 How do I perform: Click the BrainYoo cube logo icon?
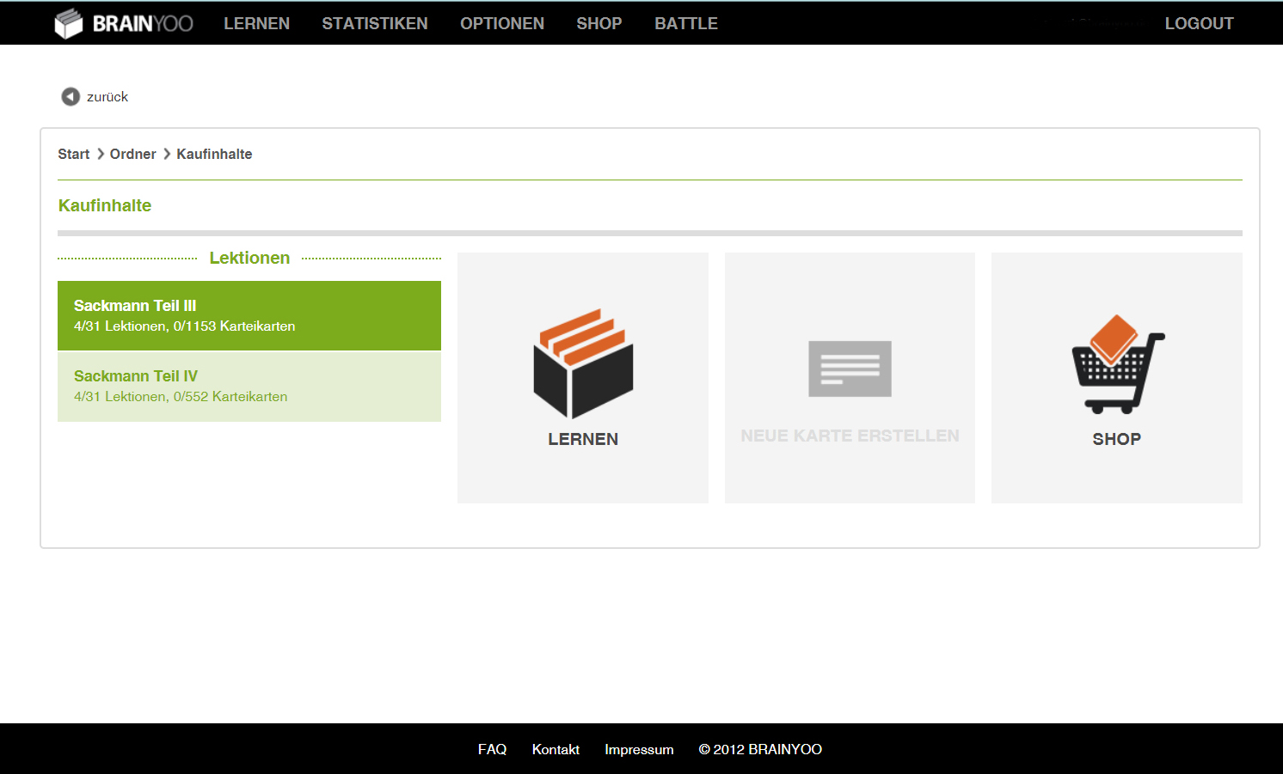coord(68,23)
